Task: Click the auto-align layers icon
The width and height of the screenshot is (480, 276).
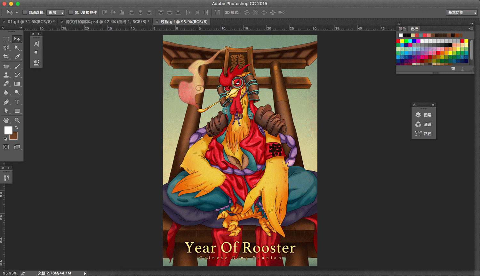Action: (217, 12)
